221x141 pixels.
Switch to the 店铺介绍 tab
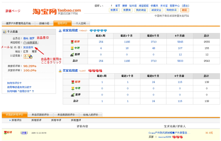click(44, 23)
